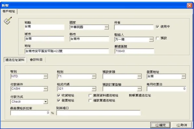Viewport: 194px width, 129px height.
Task: Click the empty 預設訂單型態 input field
Action: click(120, 89)
